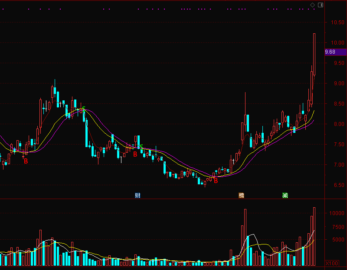This screenshot has height=270, width=347.
Task: Click the 9.50 price axis label
Action: [339, 63]
